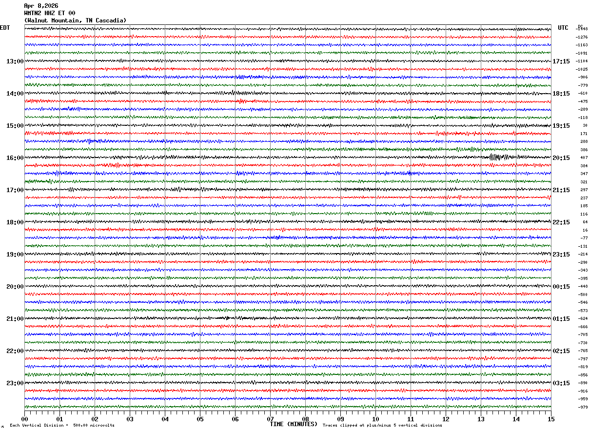590x432 pixels.
Task: Click the "EDT" time zone label
Action: coord(5,28)
